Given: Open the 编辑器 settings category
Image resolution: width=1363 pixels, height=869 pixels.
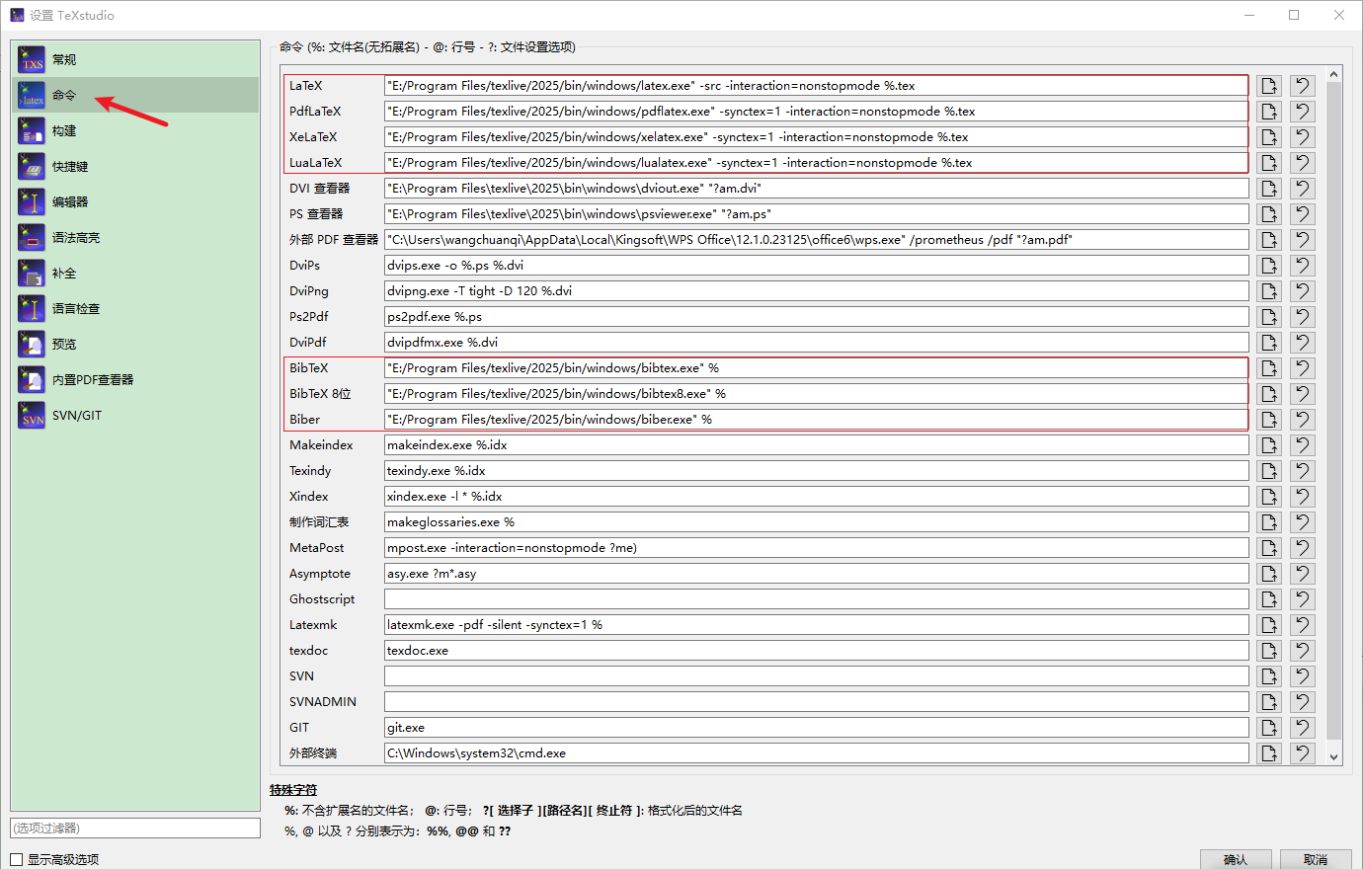Looking at the screenshot, I should click(135, 201).
